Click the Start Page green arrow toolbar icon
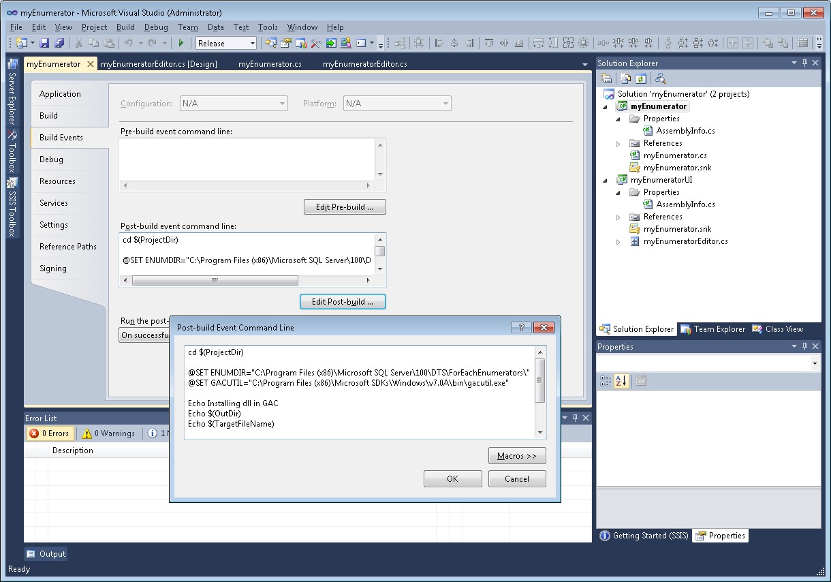This screenshot has height=582, width=831. click(x=331, y=43)
